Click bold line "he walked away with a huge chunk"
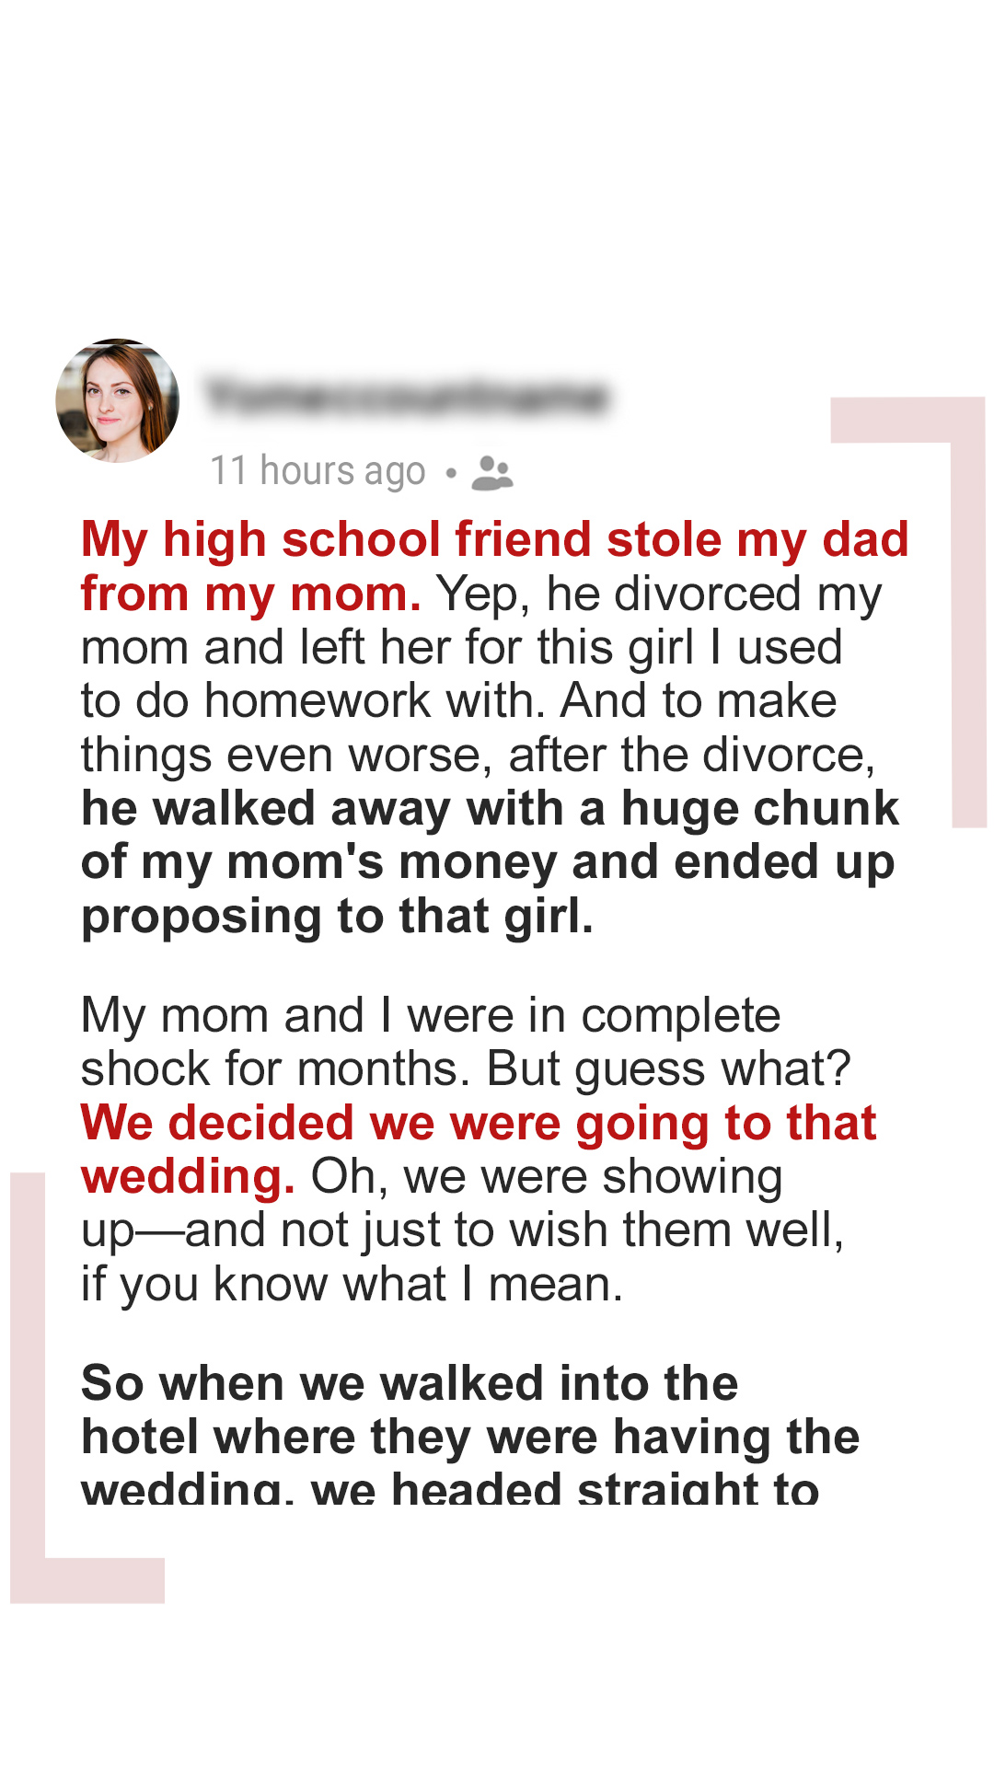Screen dimensions: 994x1767 pyautogui.click(x=490, y=809)
